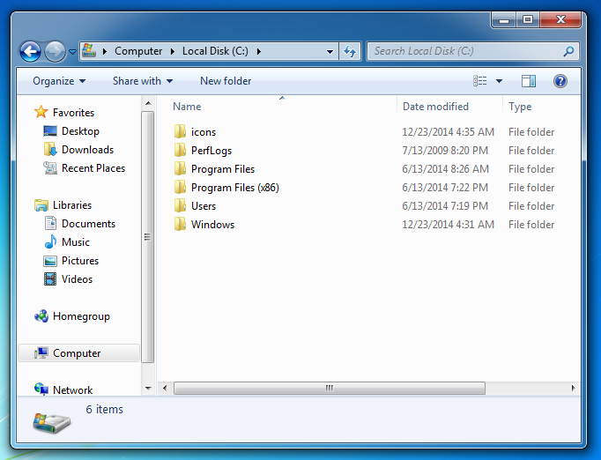Select the PerfLogs folder
Viewport: 601px width, 460px height.
(211, 151)
